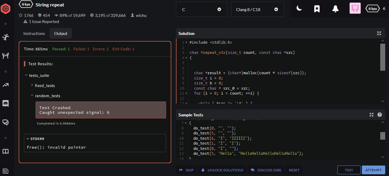Click the notifications bell icon
This screenshot has height=176, width=389.
335,9
